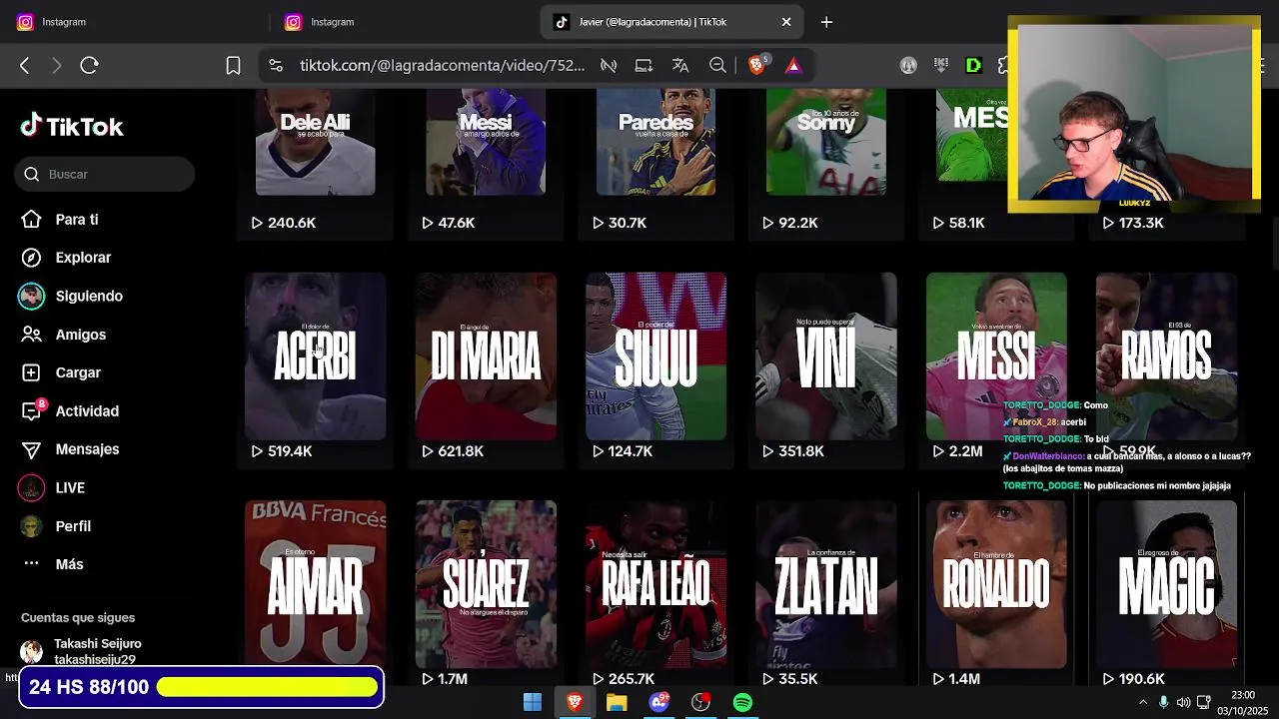Click the Buscar search field
Viewport: 1279px width, 719px height.
105,174
